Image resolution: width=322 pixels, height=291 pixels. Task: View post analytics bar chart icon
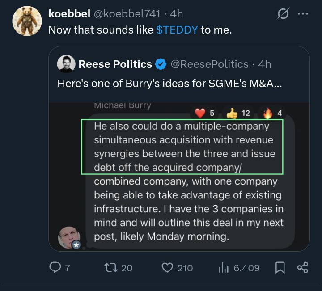(x=224, y=268)
